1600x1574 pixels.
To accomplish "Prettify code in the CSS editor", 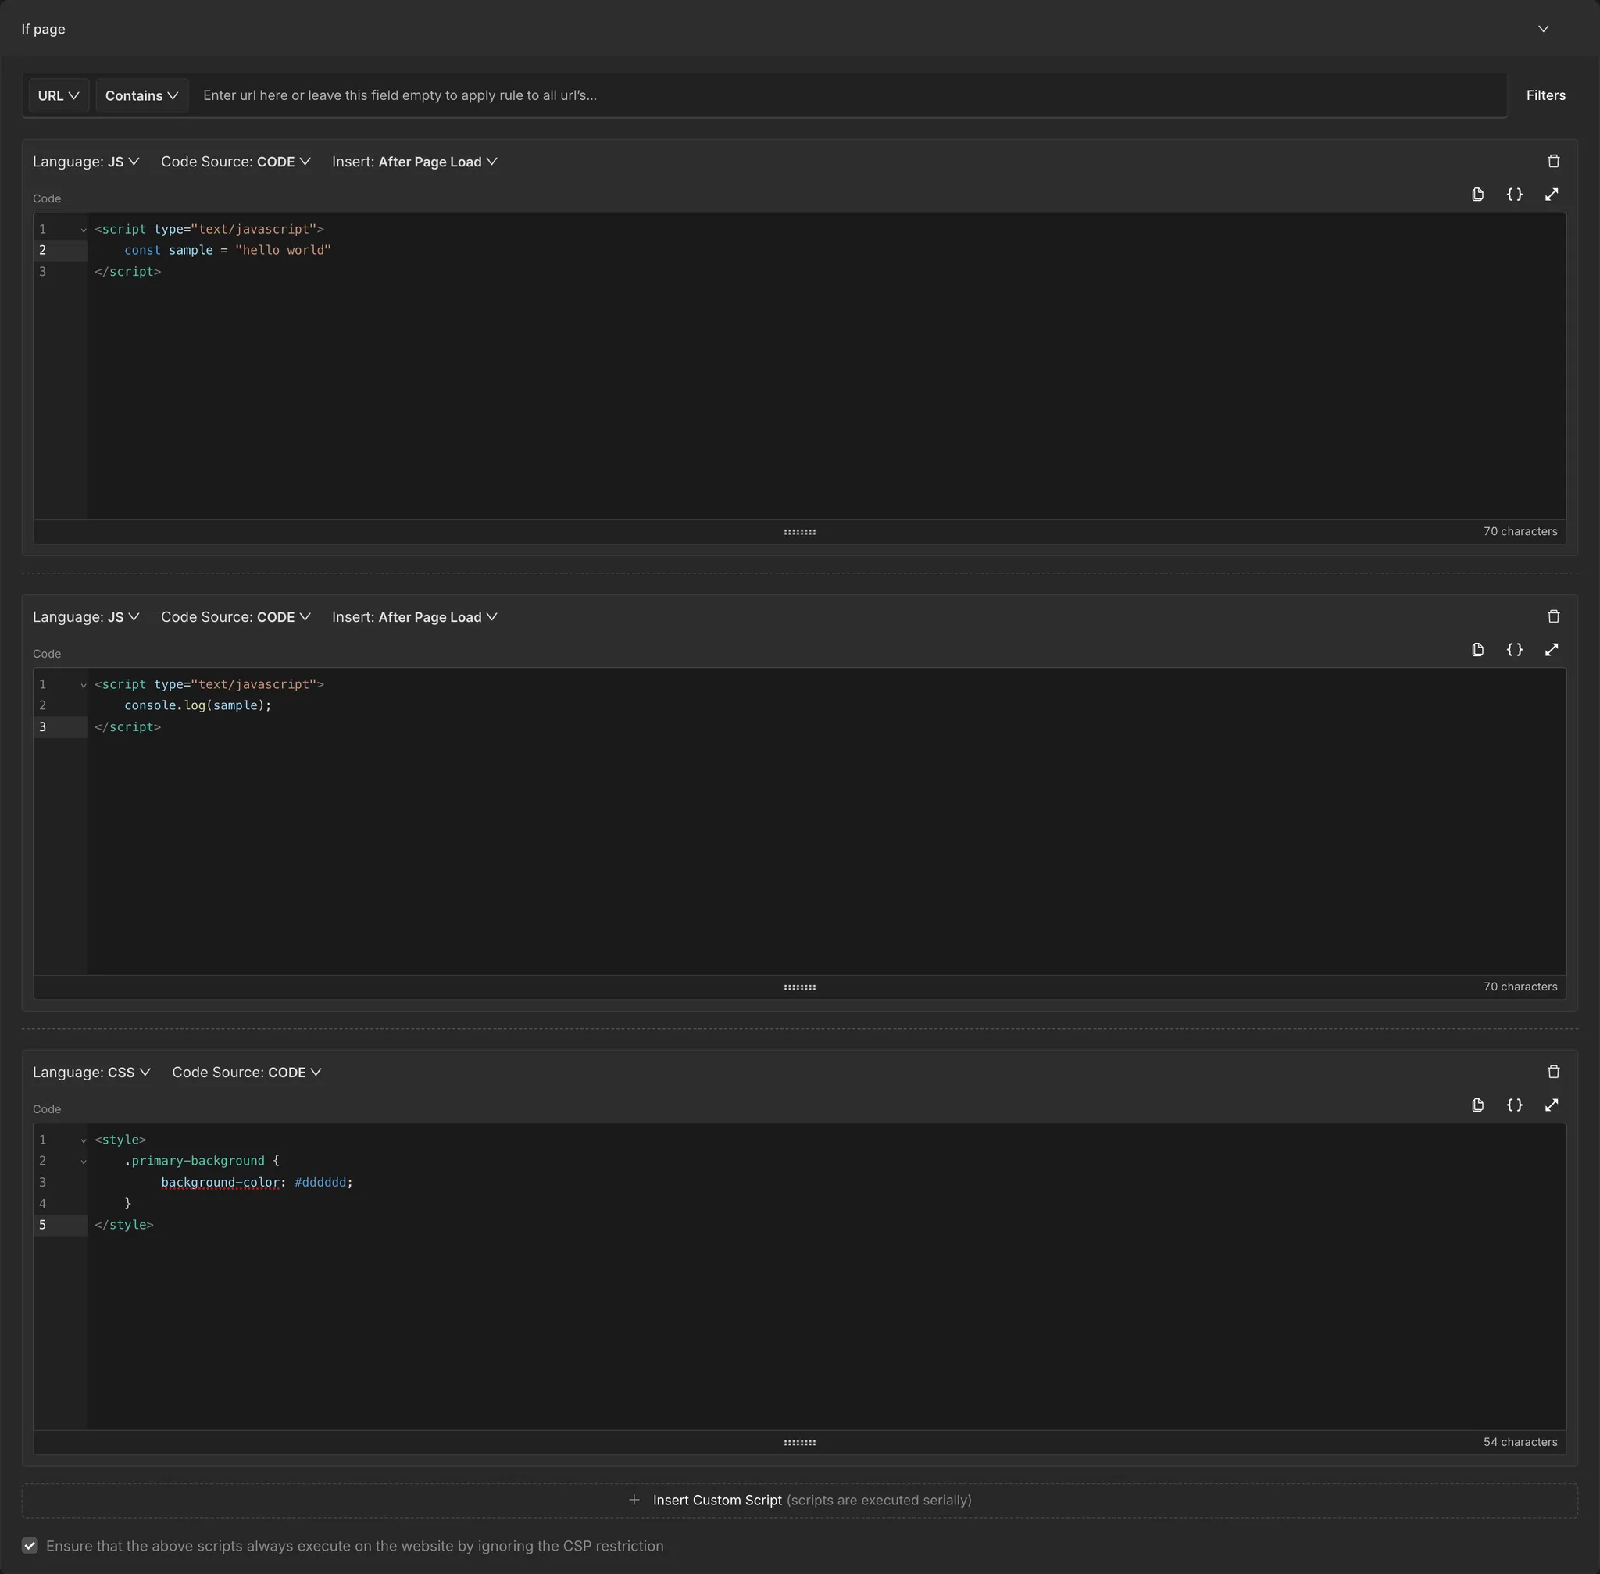I will tap(1514, 1105).
